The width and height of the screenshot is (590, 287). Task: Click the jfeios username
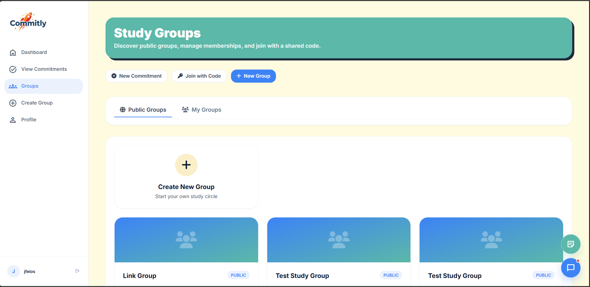tap(30, 271)
